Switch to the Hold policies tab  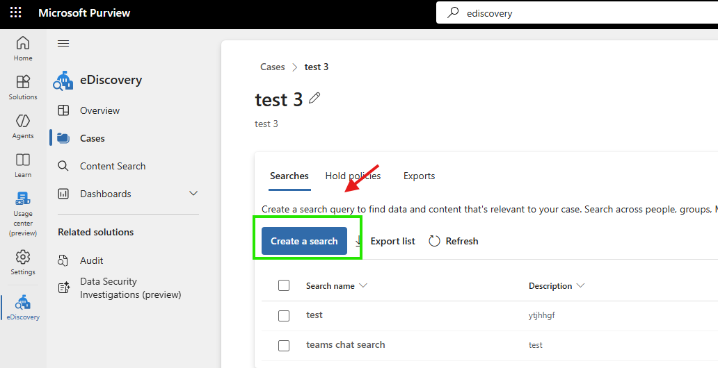click(x=353, y=176)
